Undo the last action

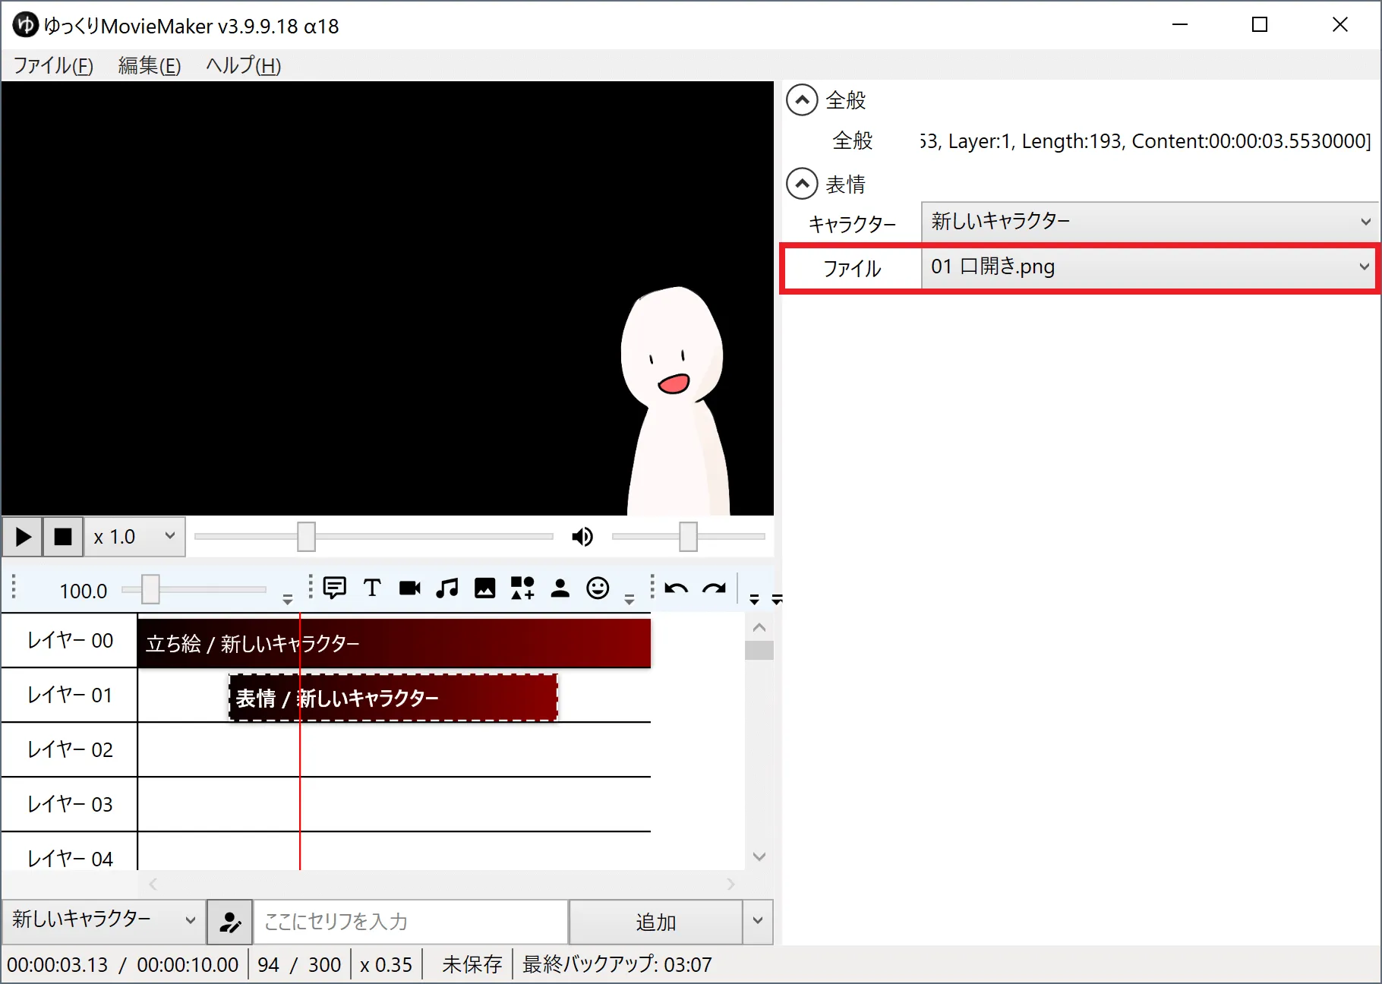coord(676,588)
